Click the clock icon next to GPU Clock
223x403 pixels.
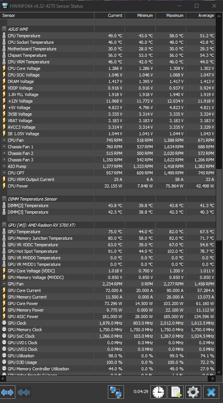click(x=4, y=323)
